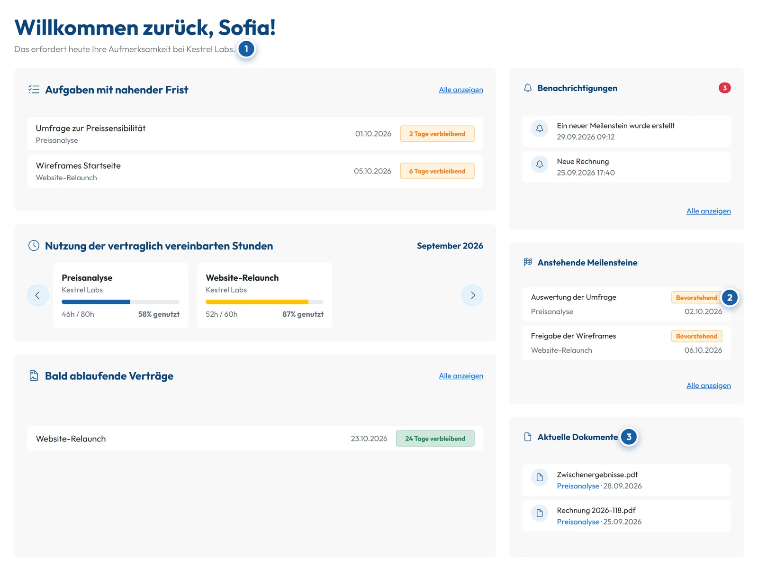Image resolution: width=758 pixels, height=569 pixels.
Task: Show previous hours usage cards with left chevron
Action: [37, 295]
